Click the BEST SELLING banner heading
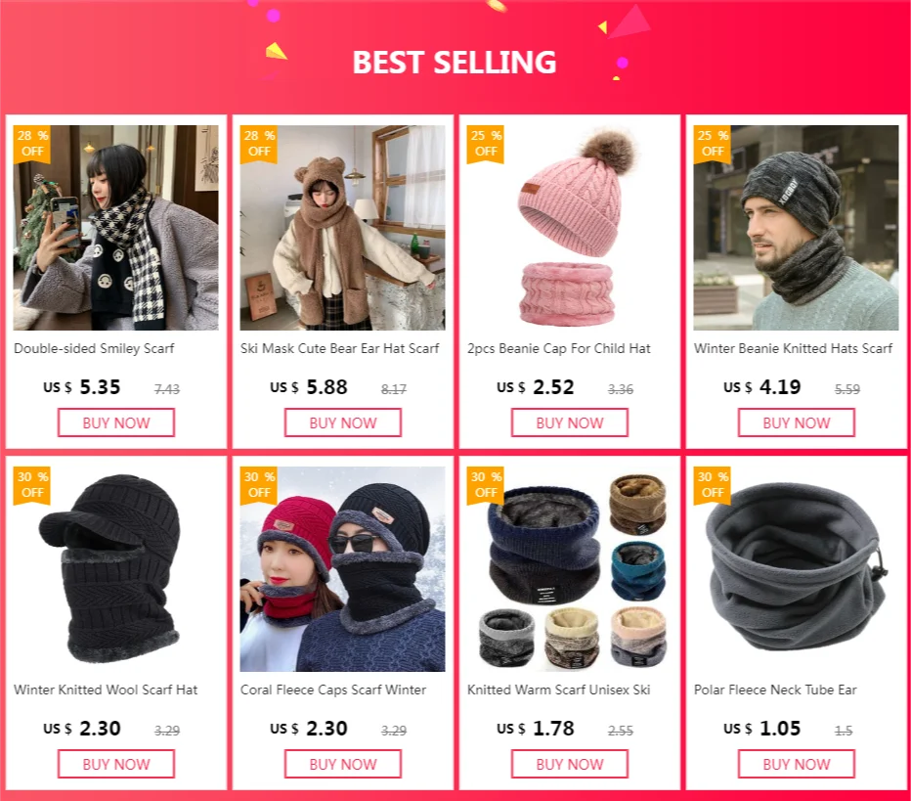911x801 pixels. (455, 63)
